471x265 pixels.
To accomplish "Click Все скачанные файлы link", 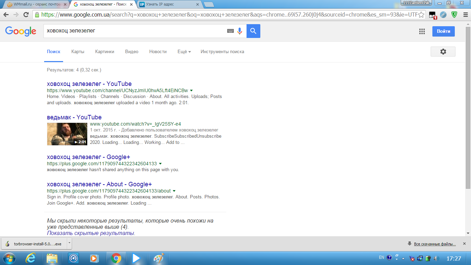I will coord(435,244).
